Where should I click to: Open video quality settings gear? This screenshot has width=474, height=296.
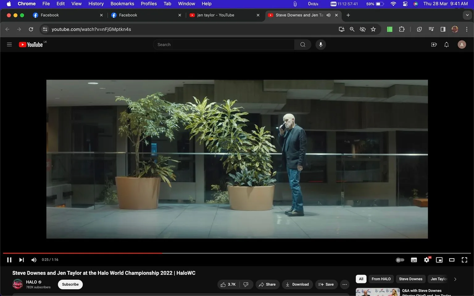(x=426, y=260)
